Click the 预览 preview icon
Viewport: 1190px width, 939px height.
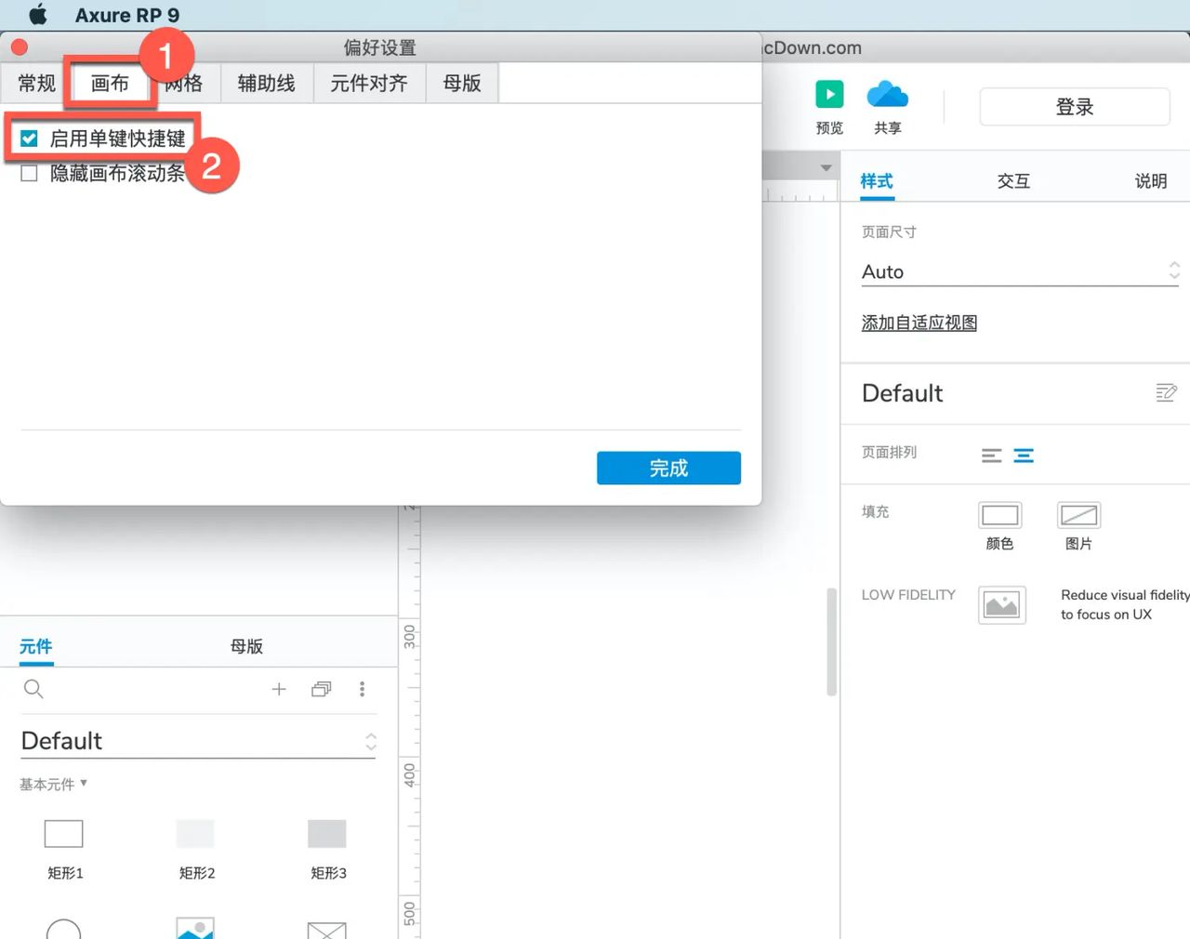coord(828,94)
